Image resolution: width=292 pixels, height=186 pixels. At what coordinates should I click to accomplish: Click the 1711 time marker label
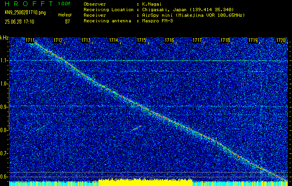pos(30,40)
